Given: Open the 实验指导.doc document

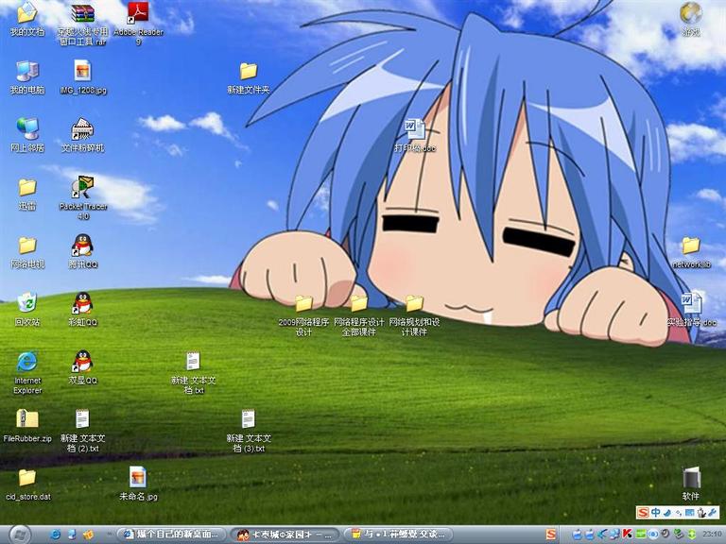Looking at the screenshot, I should (x=691, y=310).
